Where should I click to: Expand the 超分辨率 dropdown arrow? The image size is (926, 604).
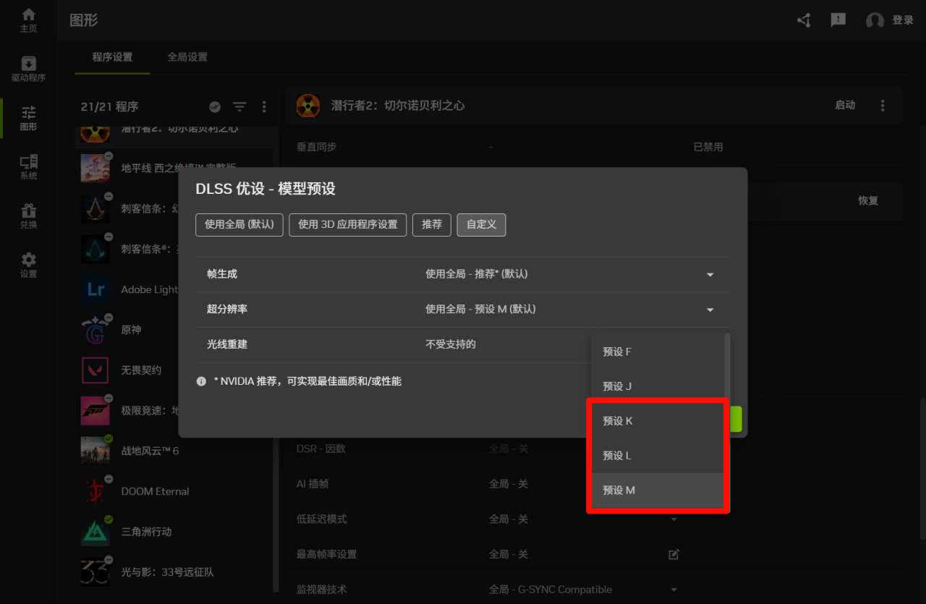click(x=710, y=310)
